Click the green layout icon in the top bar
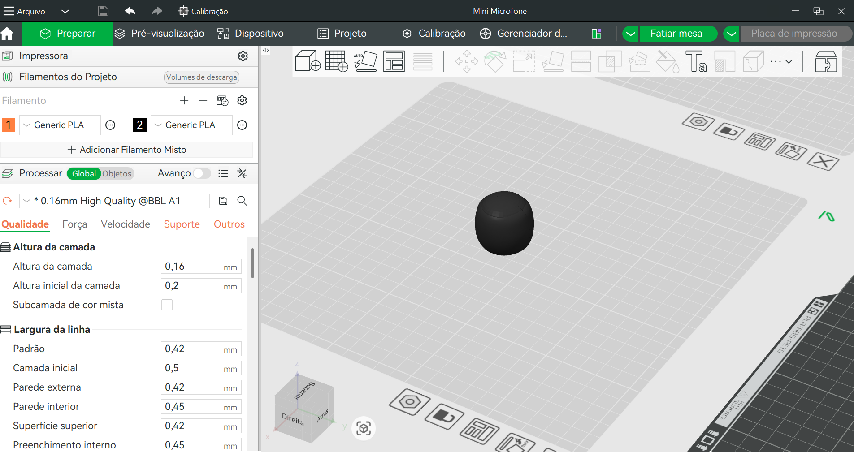Image resolution: width=854 pixels, height=452 pixels. (x=596, y=34)
